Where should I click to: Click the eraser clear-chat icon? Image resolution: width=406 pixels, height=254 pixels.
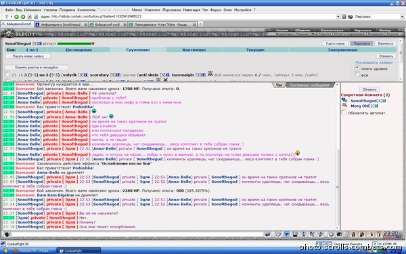click(x=278, y=234)
